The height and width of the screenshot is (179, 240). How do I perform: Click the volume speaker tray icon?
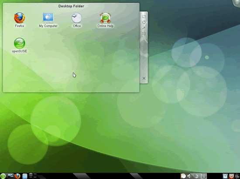click(x=189, y=176)
